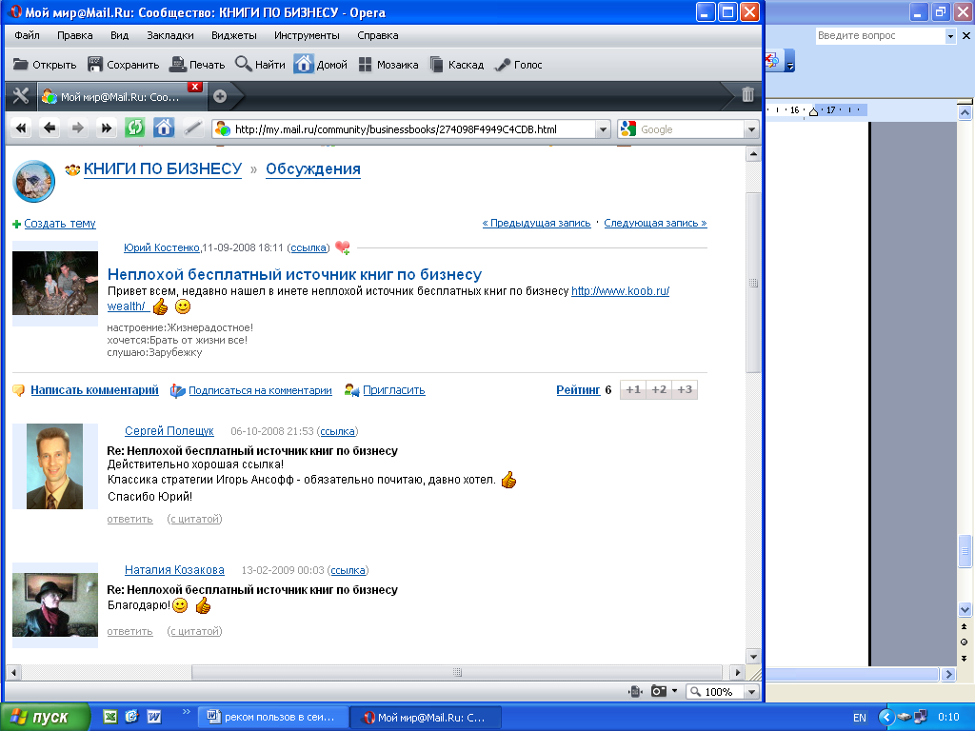Open the Файл menu
This screenshot has height=731, width=975.
point(27,35)
